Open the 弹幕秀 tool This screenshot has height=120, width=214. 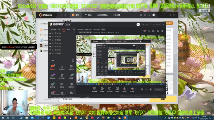point(62,85)
